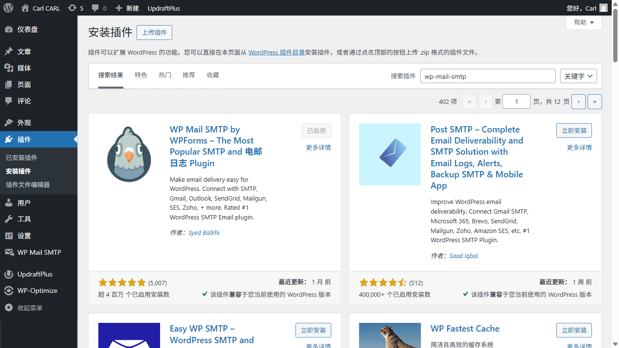The image size is (619, 348).
Task: Collapse the admin menu via 收起菜单
Action: tap(34, 307)
